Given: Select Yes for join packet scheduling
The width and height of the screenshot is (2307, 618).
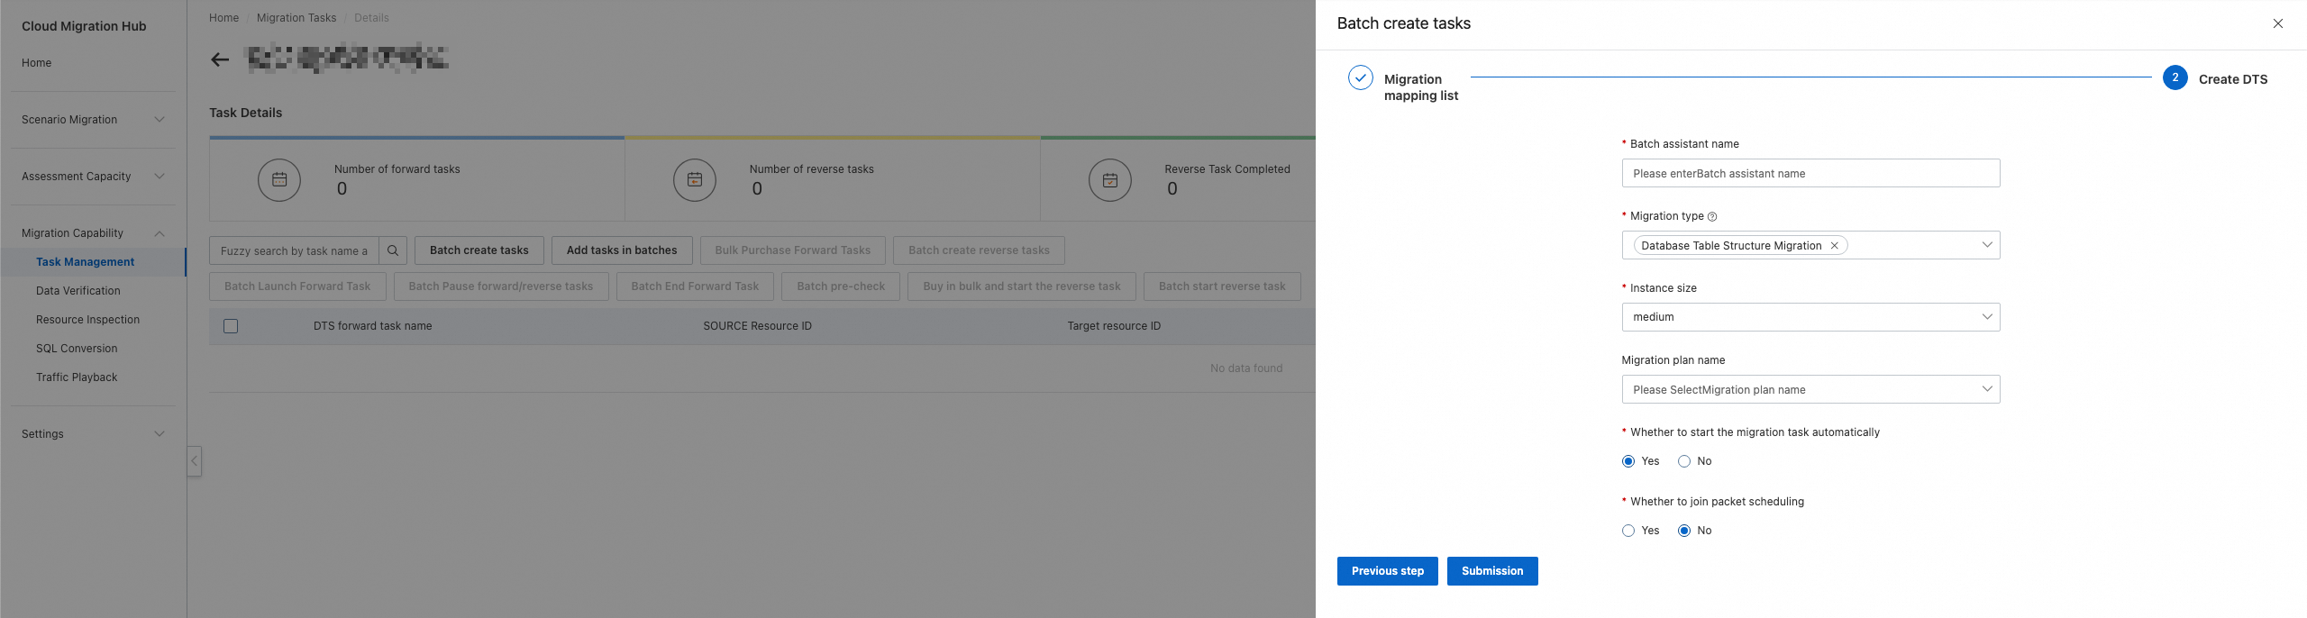Looking at the screenshot, I should pyautogui.click(x=1628, y=531).
